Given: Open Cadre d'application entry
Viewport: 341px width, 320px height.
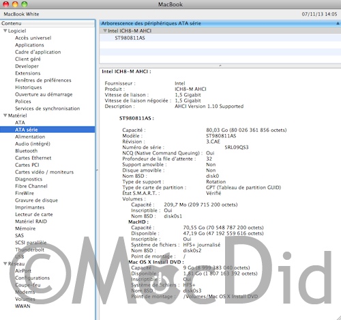Looking at the screenshot, I should point(38,52).
